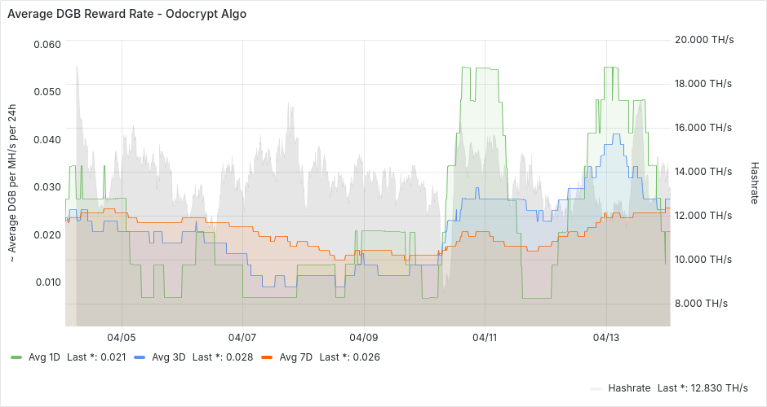Click the 04/13 date label on x-axis

point(606,337)
